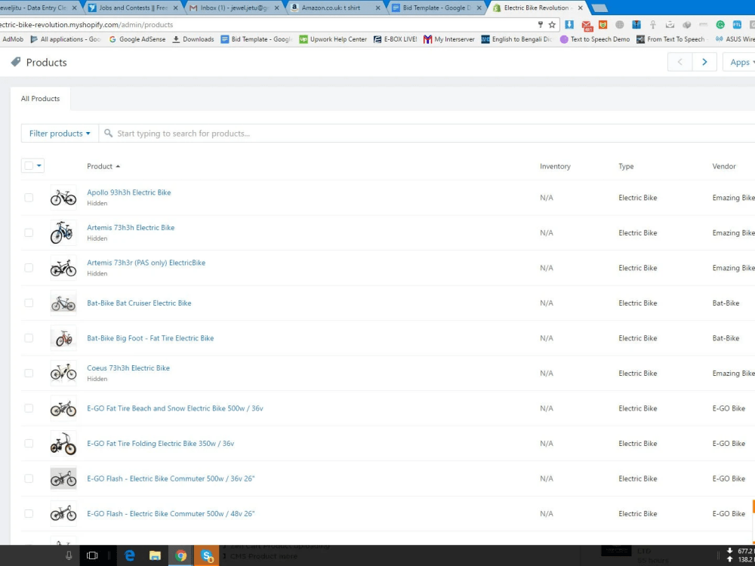Image resolution: width=755 pixels, height=566 pixels.
Task: Open the English to Bengali Dictionary bookmark
Action: pyautogui.click(x=516, y=39)
